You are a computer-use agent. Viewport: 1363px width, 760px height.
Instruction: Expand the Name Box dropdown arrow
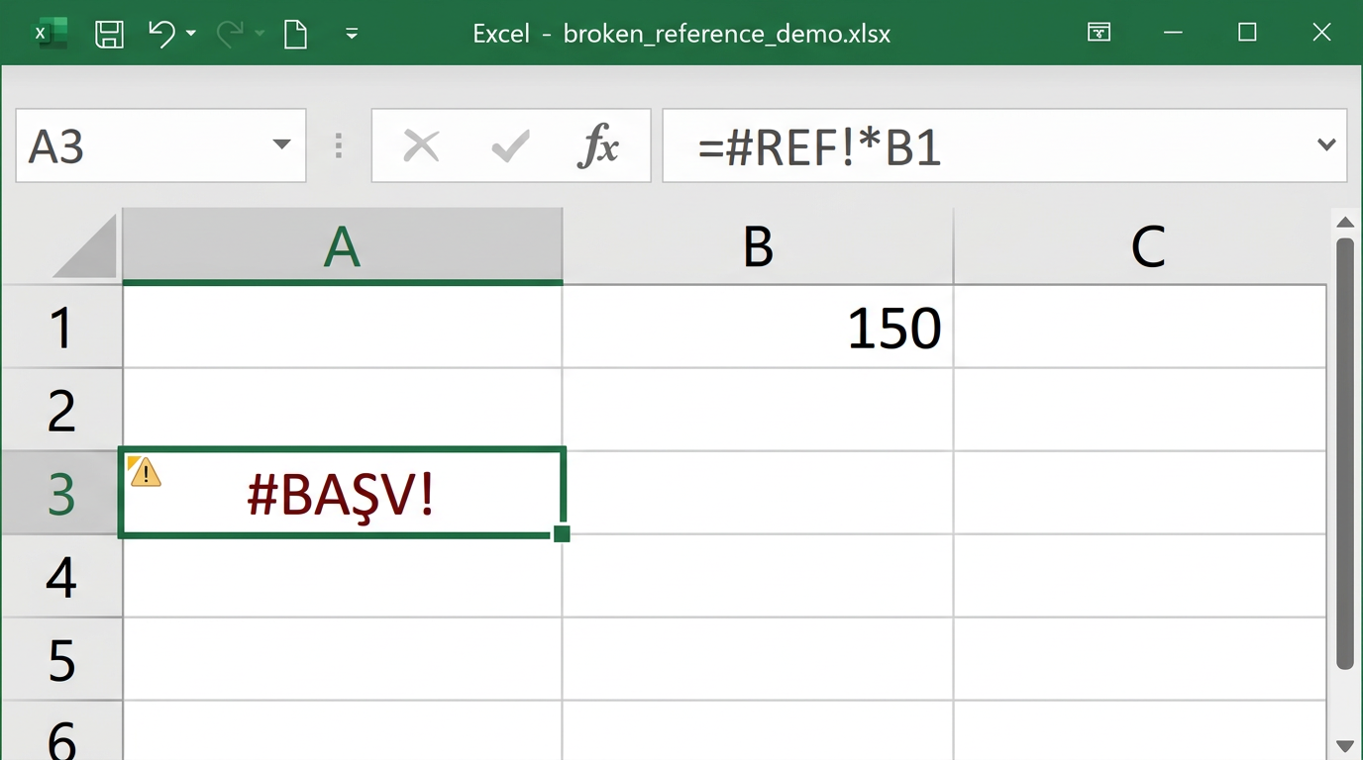281,145
